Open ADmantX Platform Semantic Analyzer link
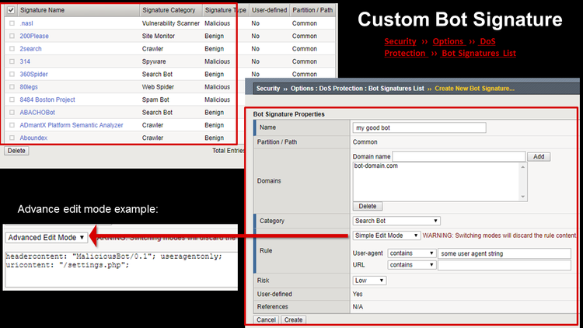583x328 pixels. point(72,125)
